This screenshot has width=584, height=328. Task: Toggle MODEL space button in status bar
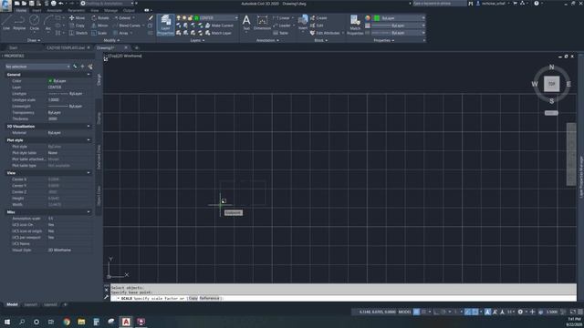tap(405, 312)
